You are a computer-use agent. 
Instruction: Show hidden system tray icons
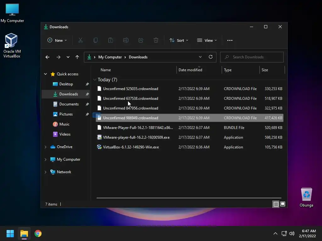click(275, 233)
